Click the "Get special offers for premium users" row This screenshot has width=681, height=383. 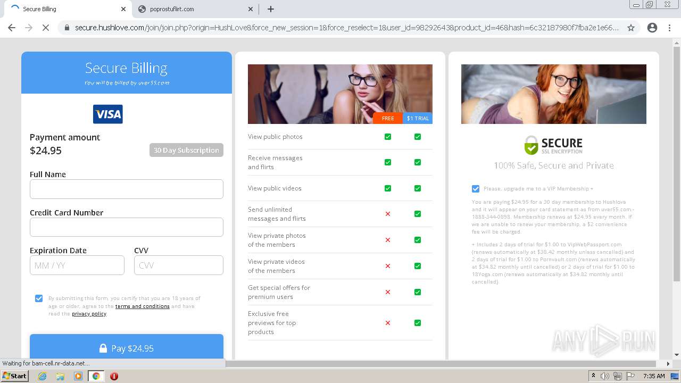point(340,292)
